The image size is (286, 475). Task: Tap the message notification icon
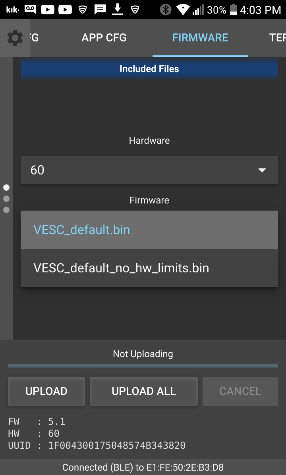[100, 10]
